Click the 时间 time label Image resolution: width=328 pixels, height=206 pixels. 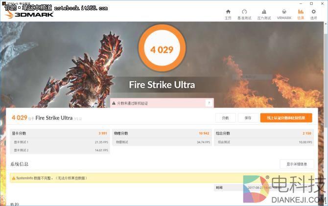click(x=219, y=187)
